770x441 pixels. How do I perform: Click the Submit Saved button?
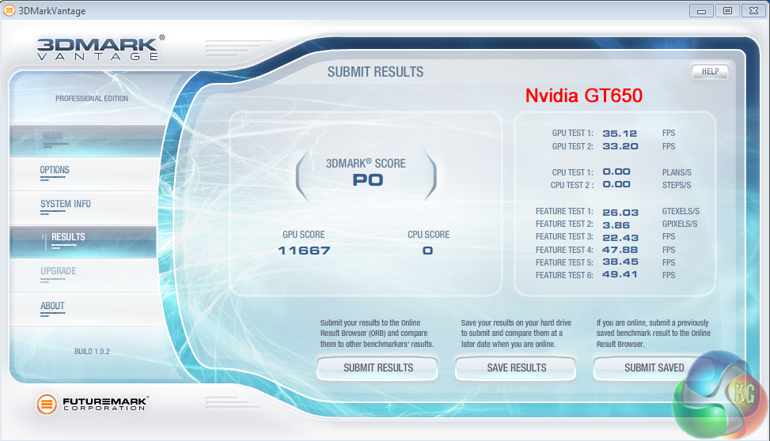653,368
